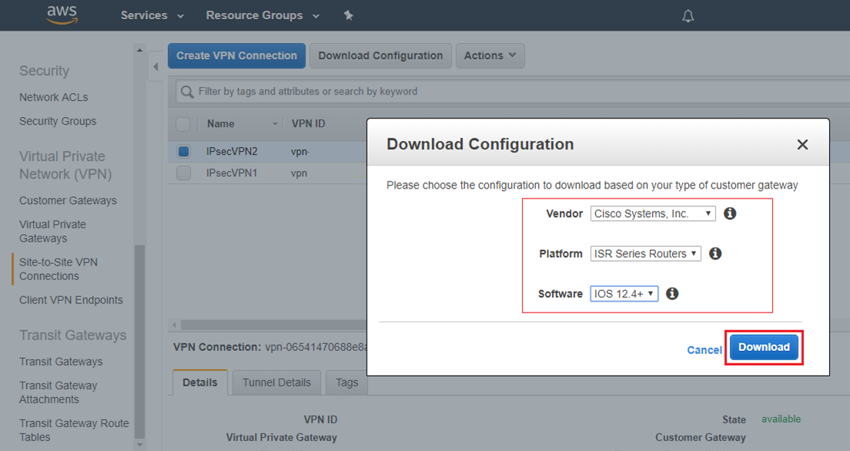Click sidebar scrollbar down arrow
The height and width of the screenshot is (451, 850).
tap(139, 445)
